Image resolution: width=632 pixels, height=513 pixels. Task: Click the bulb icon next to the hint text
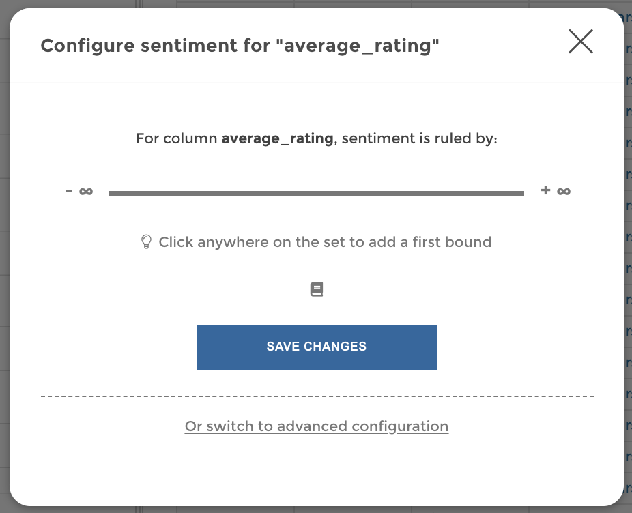[146, 241]
